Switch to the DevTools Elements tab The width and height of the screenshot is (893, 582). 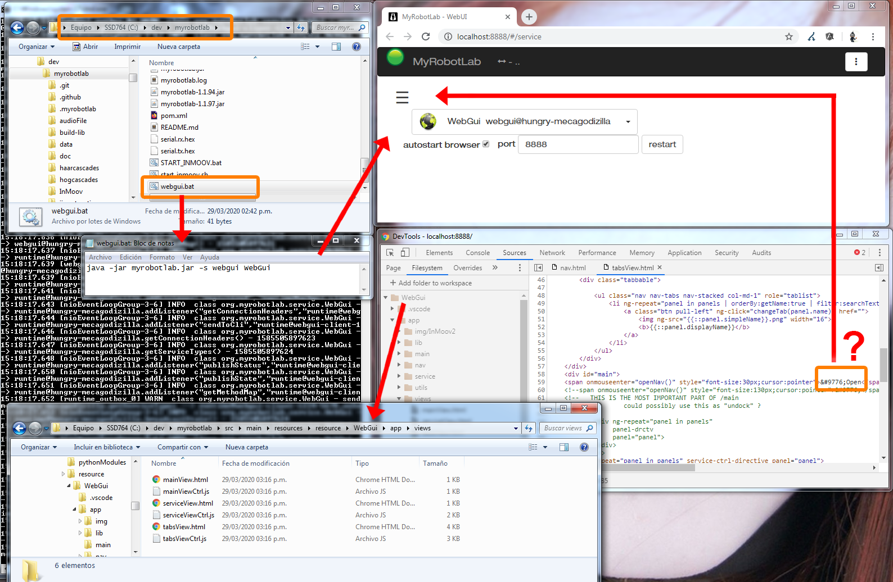pos(439,253)
